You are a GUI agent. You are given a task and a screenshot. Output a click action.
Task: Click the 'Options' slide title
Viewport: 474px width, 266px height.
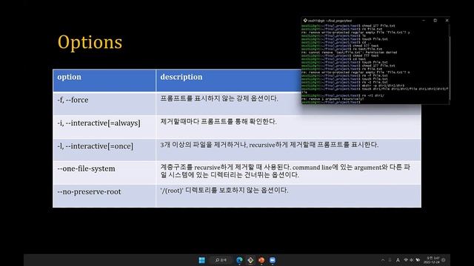90,42
